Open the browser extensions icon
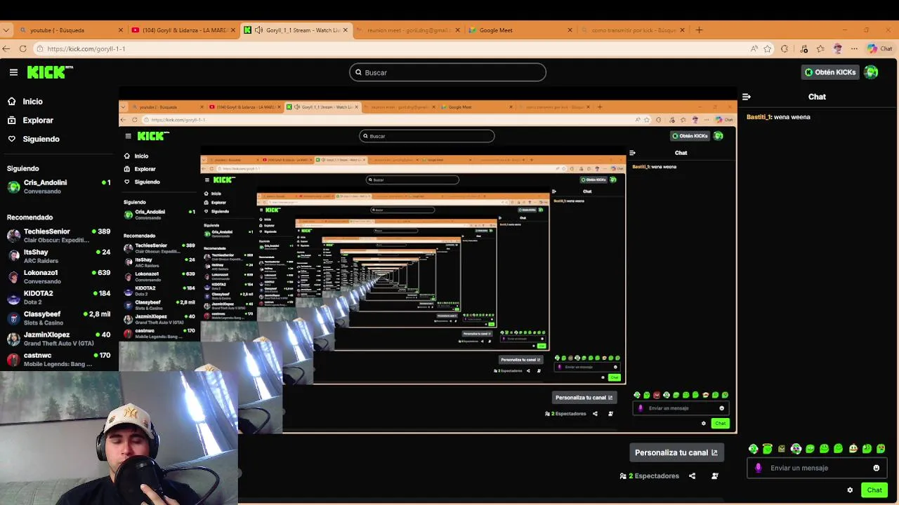This screenshot has height=505, width=899. pos(785,48)
